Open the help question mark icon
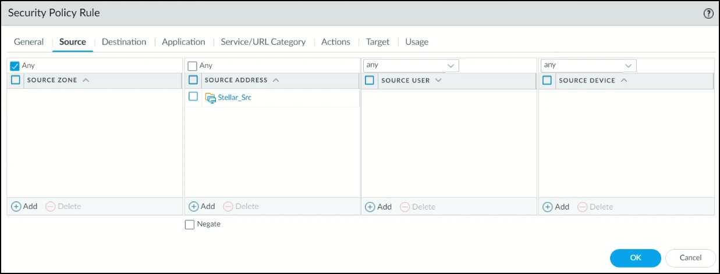This screenshot has width=720, height=274. click(708, 14)
